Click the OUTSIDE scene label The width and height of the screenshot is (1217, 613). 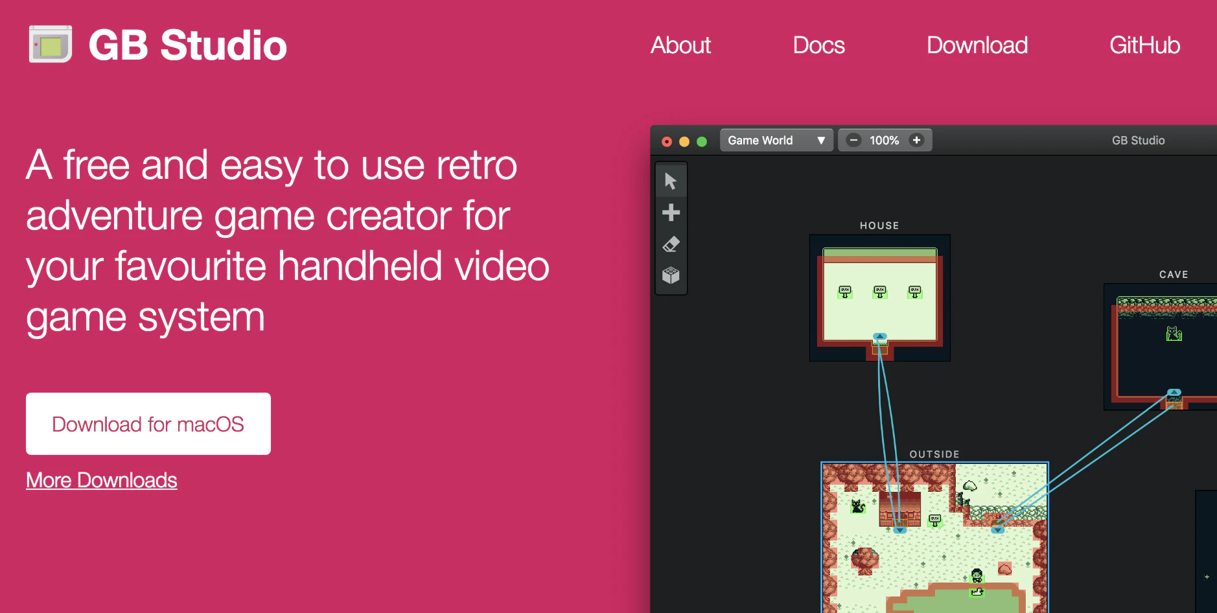[x=934, y=454]
